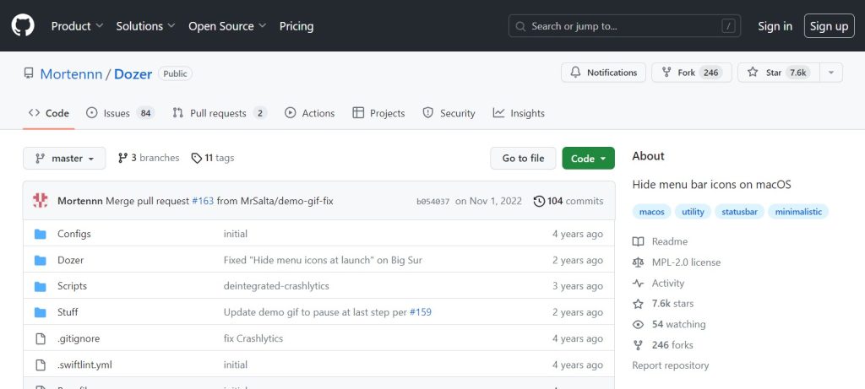
Task: Select the macos topic tag
Action: pos(651,212)
